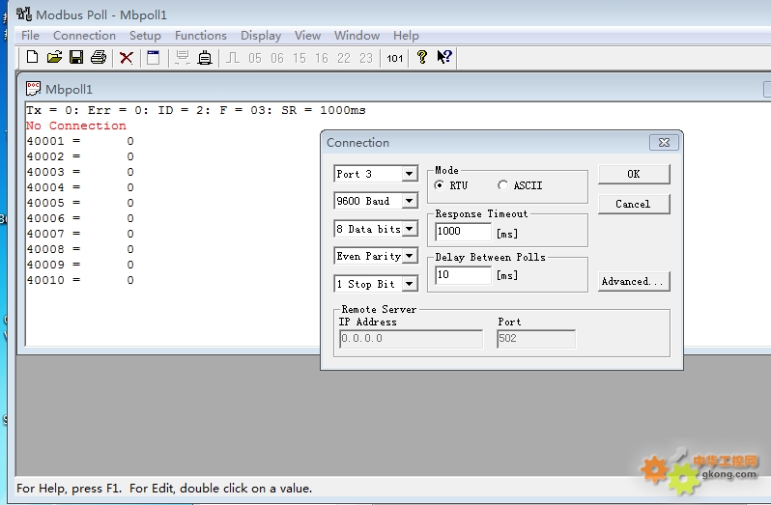Select register 40008 row

(80, 249)
